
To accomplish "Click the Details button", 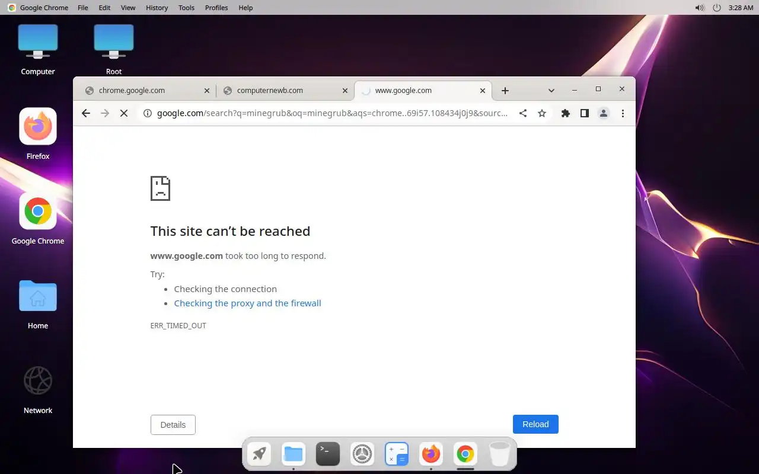I will click(x=173, y=425).
